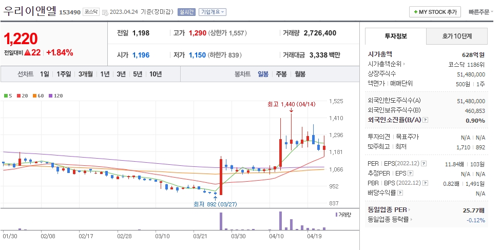This screenshot has height=250, width=500.
Task: Click the 시가총액 value 628억원
Action: 473,54
